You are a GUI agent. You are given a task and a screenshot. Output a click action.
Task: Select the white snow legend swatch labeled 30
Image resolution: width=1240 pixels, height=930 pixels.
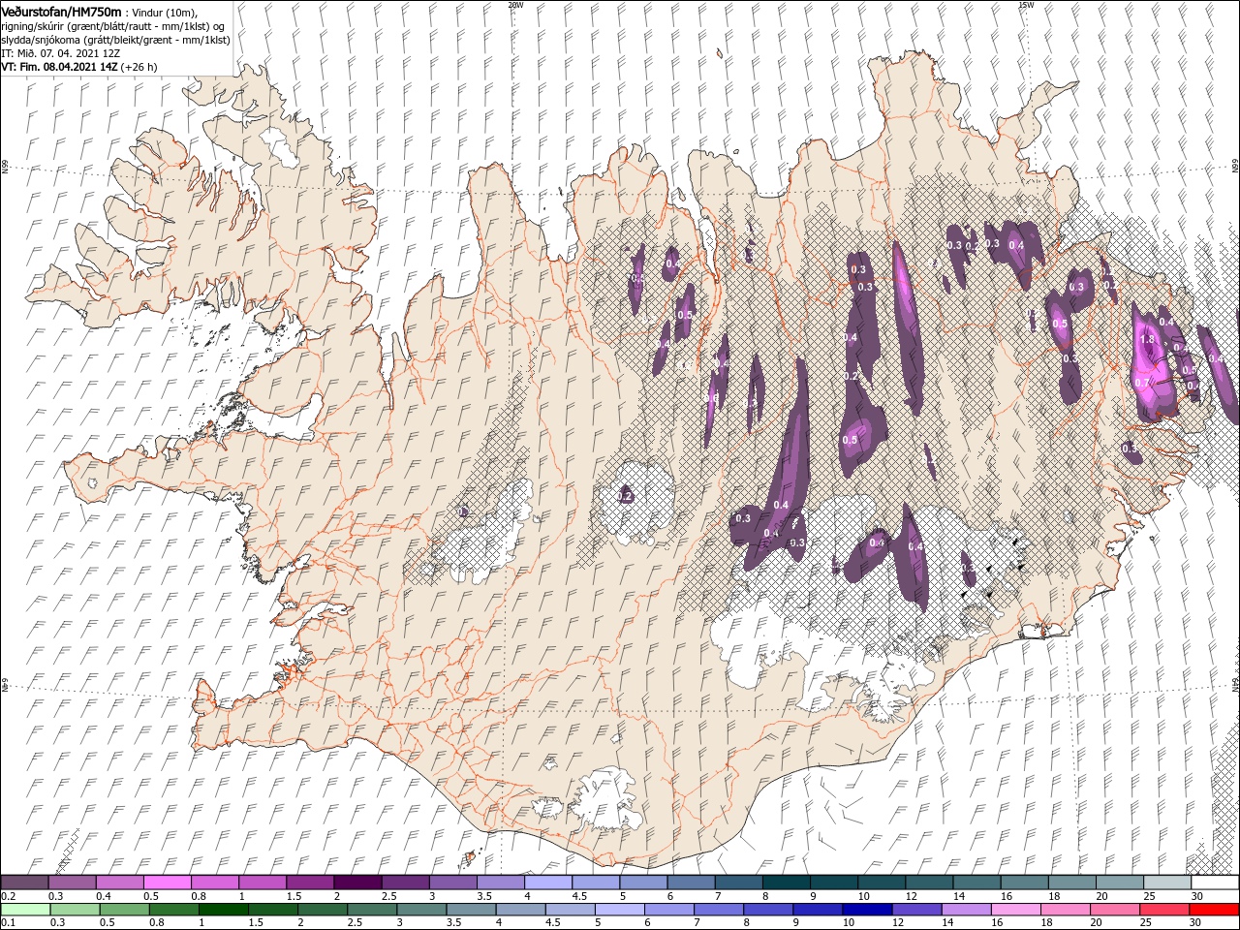coord(1215,883)
